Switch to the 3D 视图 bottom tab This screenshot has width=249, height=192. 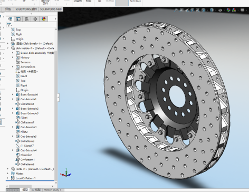click(x=36, y=190)
